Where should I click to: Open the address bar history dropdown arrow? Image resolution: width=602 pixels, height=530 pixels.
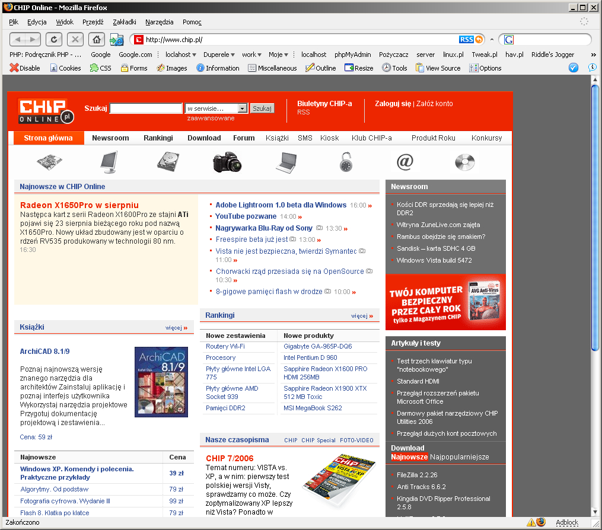[x=492, y=40]
